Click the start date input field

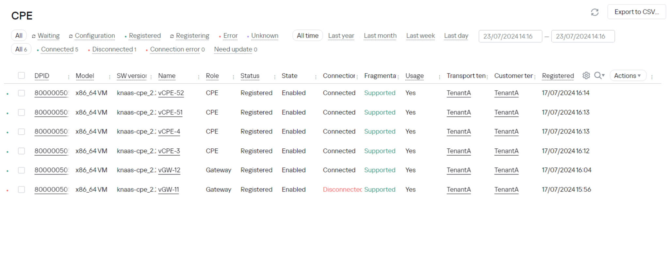510,36
